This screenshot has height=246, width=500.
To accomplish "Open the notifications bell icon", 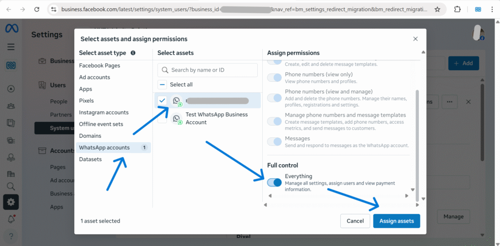I will tap(11, 219).
